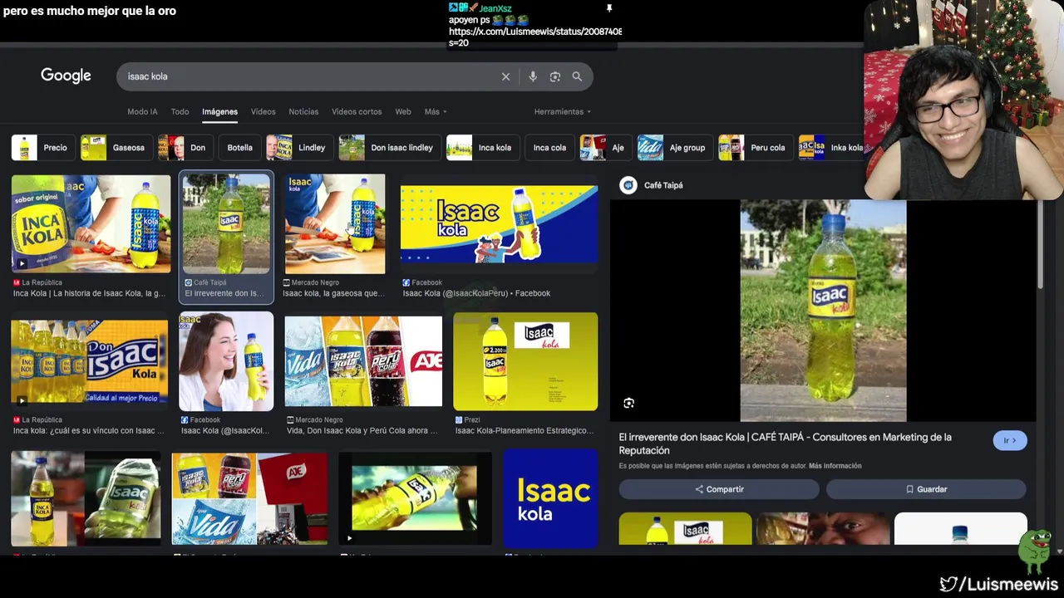Select the Don filter chip
Screen dimensions: 1064x598
point(185,148)
